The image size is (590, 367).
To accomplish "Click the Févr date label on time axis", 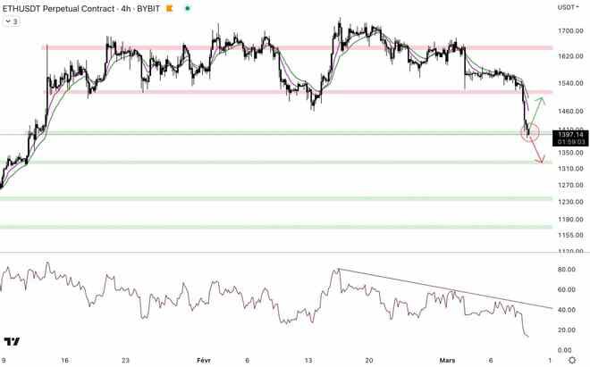I will point(204,360).
